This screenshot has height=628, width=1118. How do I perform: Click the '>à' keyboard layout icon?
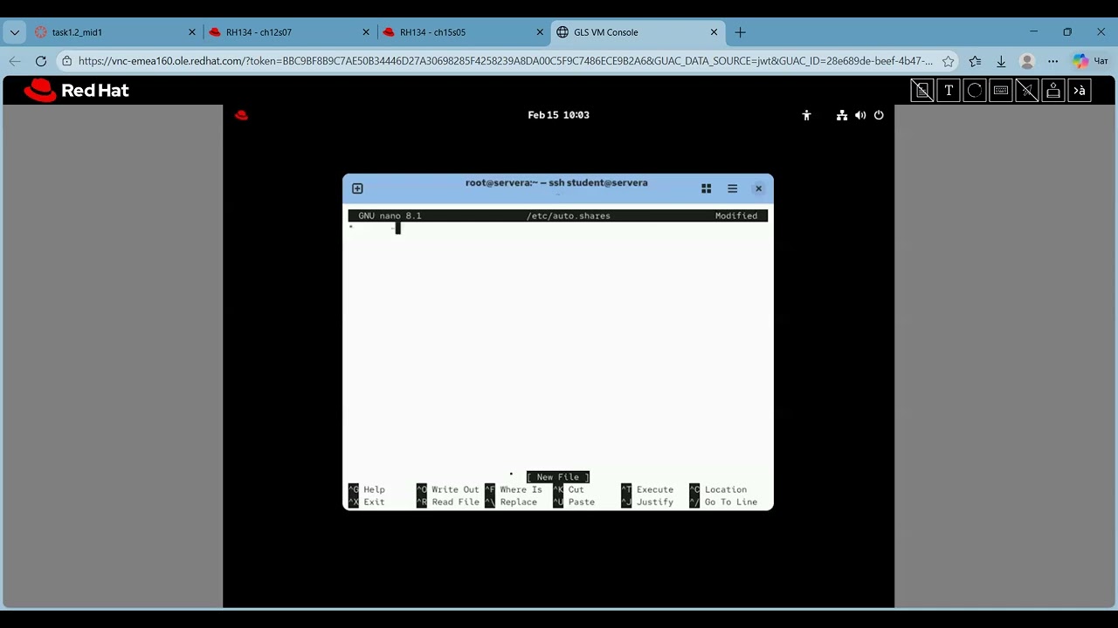pos(1080,90)
